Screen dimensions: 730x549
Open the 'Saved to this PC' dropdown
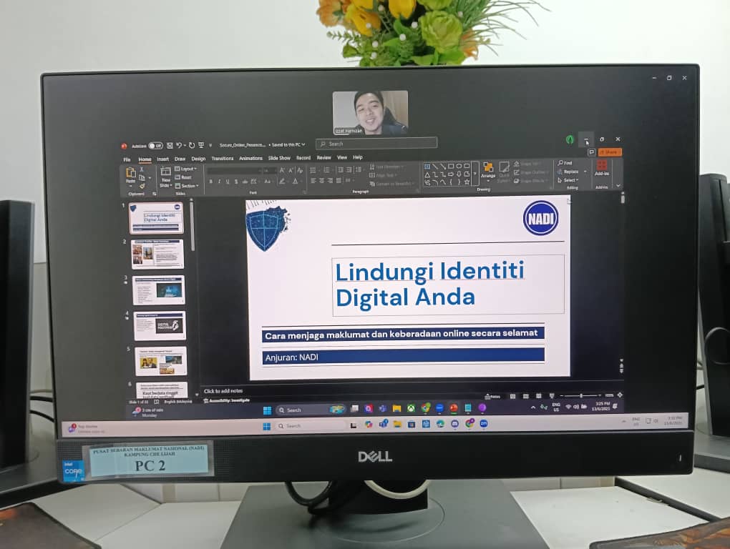[x=288, y=144]
